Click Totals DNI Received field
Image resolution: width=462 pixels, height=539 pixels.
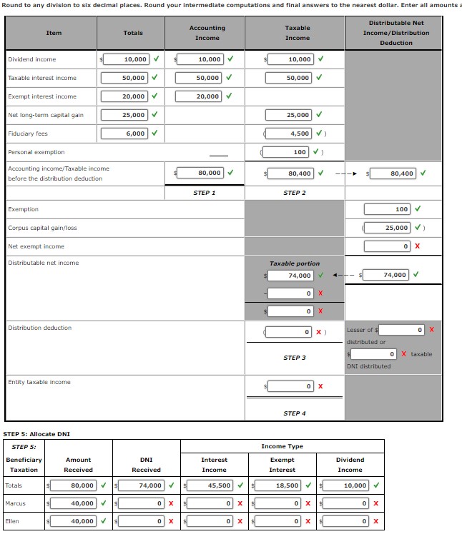coord(141,485)
